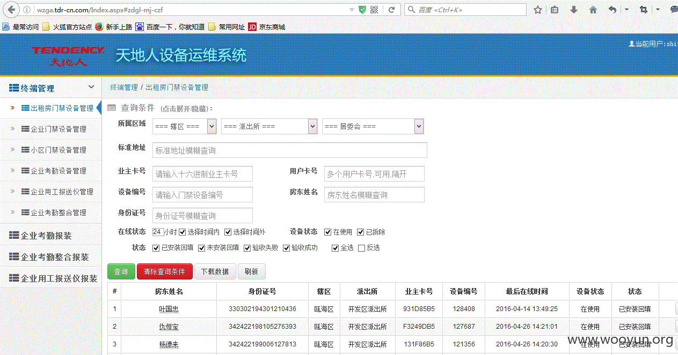678x355 pixels.
Task: Click the green 查询 button
Action: pos(121,271)
